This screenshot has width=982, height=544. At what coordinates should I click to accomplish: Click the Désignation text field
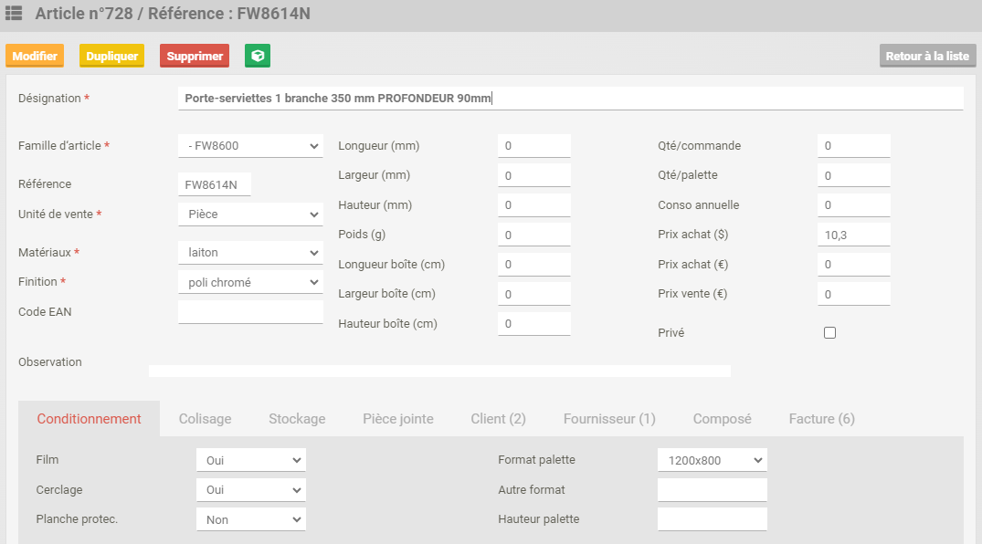(570, 99)
